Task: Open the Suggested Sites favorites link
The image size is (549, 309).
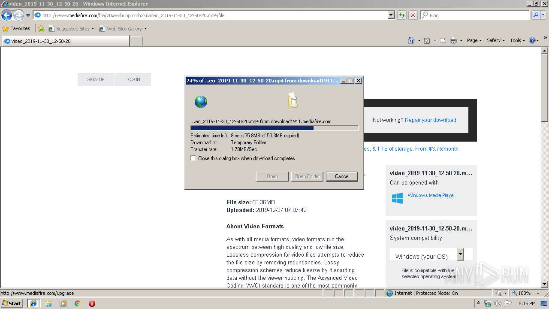Action: 71,29
